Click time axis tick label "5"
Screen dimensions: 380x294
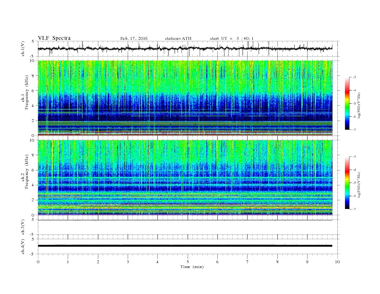[x=188, y=262]
